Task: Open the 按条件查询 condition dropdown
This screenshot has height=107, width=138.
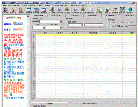Action: 82,25
